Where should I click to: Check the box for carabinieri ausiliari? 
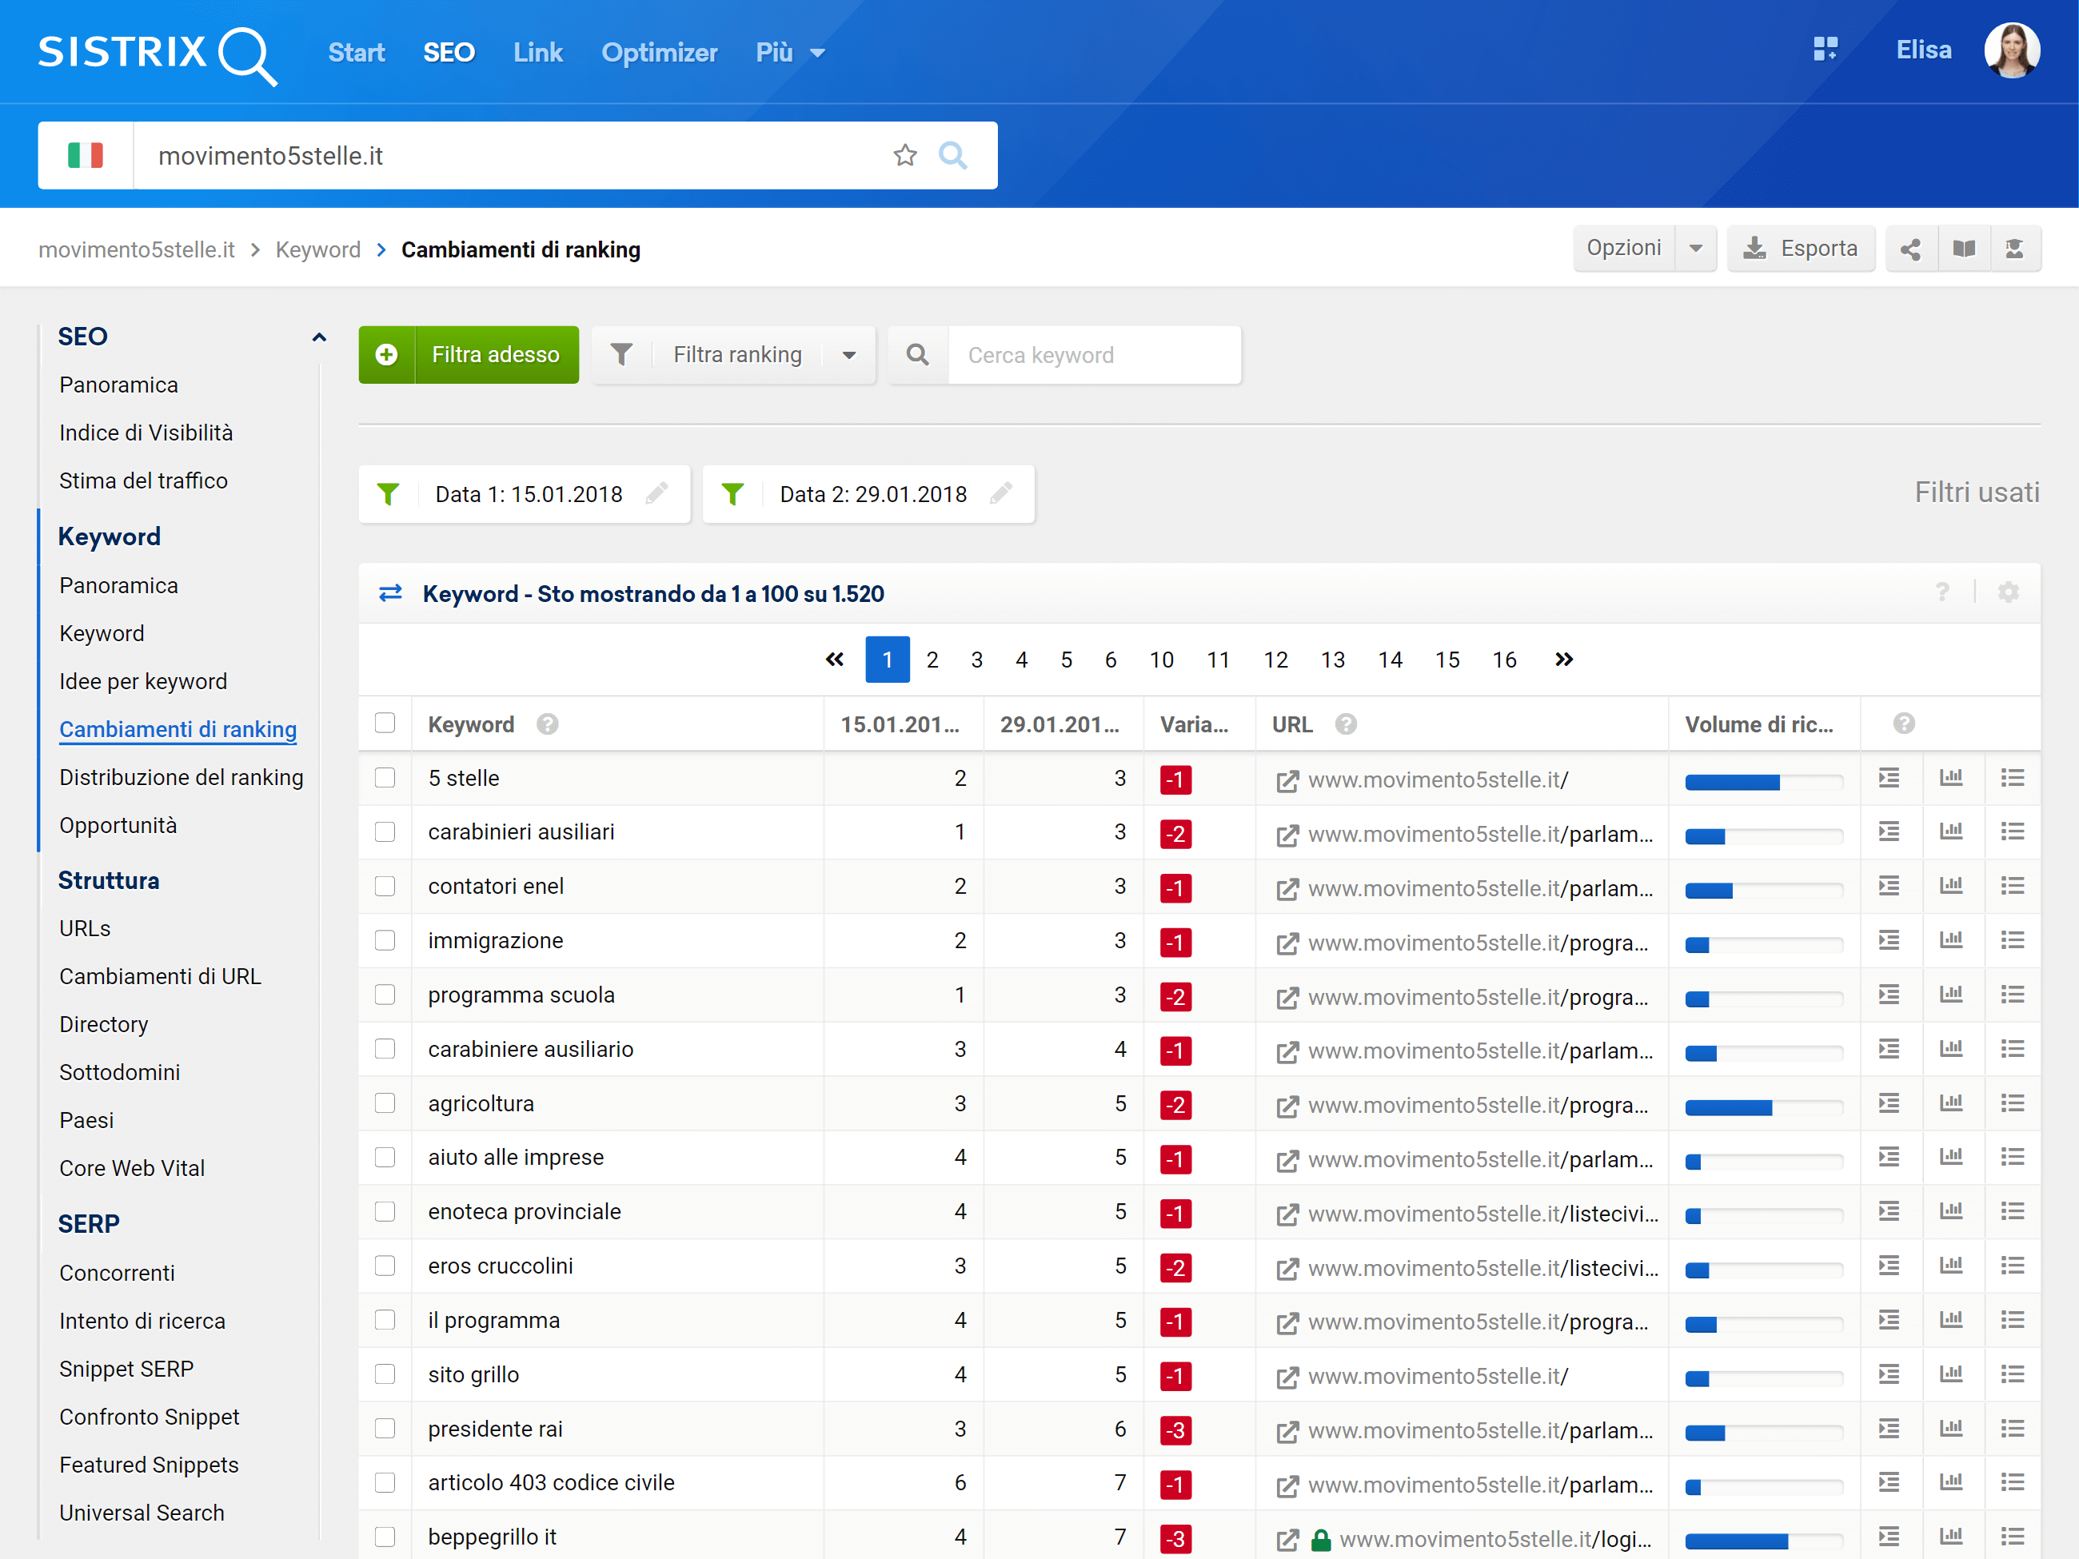tap(385, 831)
